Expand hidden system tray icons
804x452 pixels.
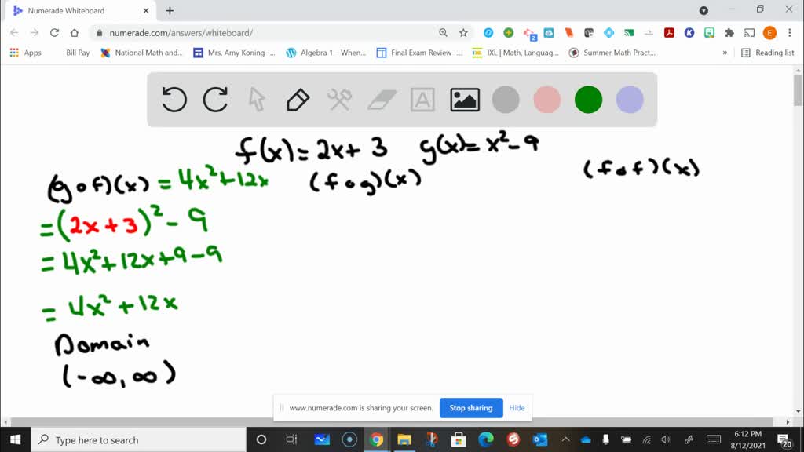click(x=564, y=439)
